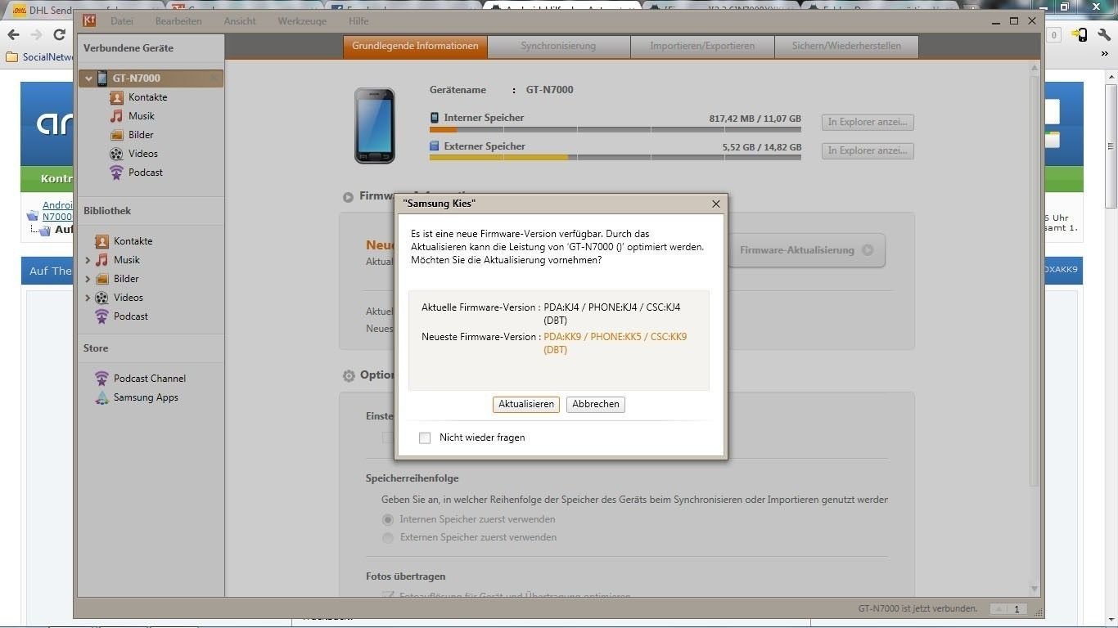Click the Interner Speicher usage bar
This screenshot has width=1118, height=628.
[615, 130]
